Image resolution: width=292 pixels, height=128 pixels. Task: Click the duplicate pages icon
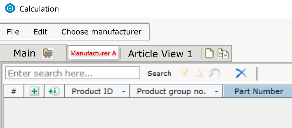point(223,54)
